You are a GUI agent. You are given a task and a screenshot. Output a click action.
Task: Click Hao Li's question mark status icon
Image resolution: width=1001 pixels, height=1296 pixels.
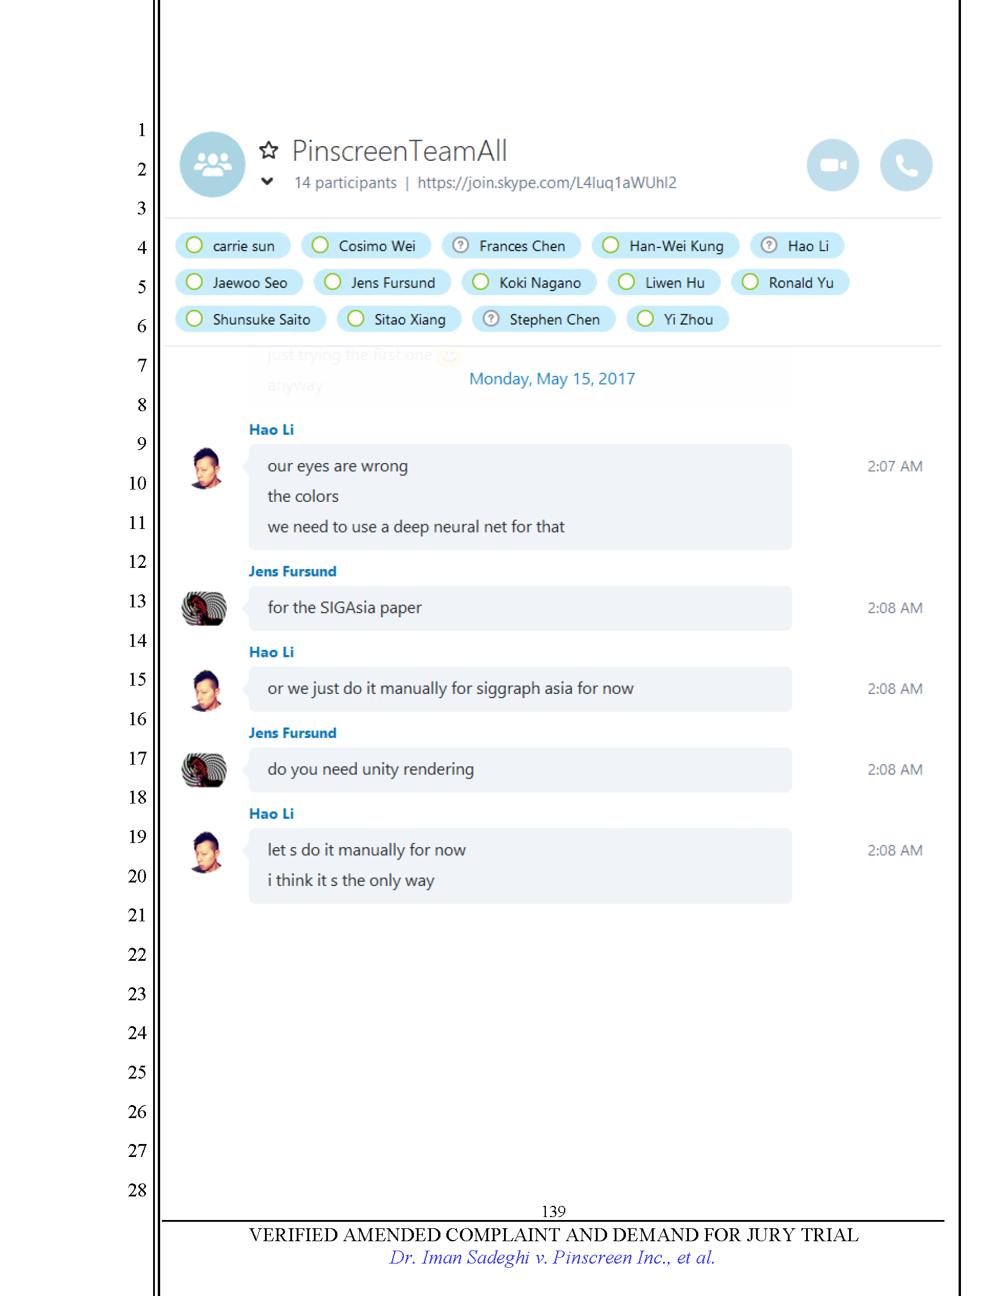769,245
